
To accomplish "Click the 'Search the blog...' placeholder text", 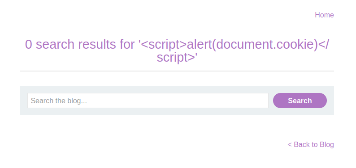I will (x=59, y=101).
